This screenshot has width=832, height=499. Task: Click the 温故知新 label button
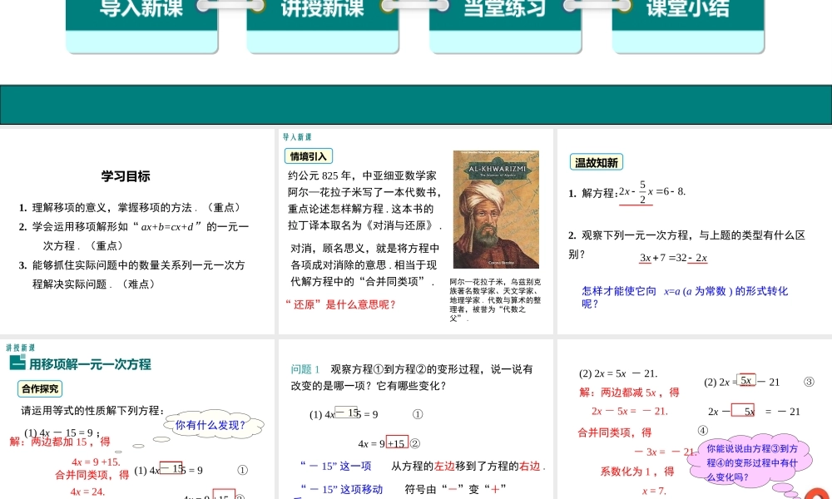click(x=596, y=162)
